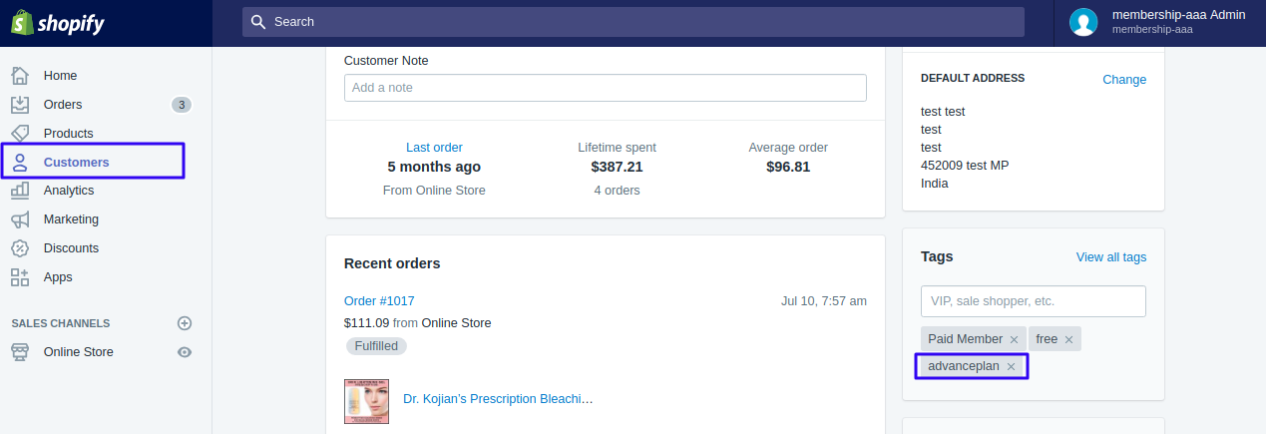Click the 4 orders text
1266x434 pixels.
pos(617,191)
